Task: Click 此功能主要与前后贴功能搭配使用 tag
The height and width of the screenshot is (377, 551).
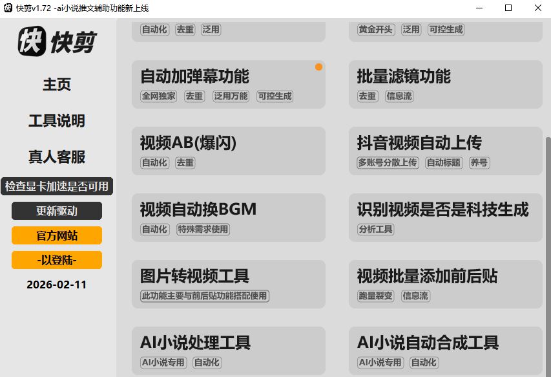Action: point(205,296)
